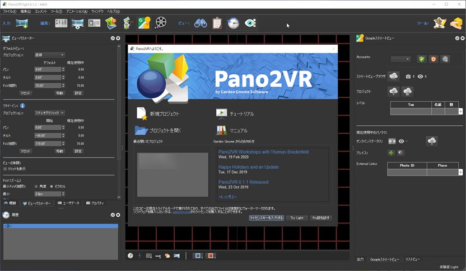Click the second project cloud upload icon
466x271 pixels.
pyautogui.click(x=407, y=91)
